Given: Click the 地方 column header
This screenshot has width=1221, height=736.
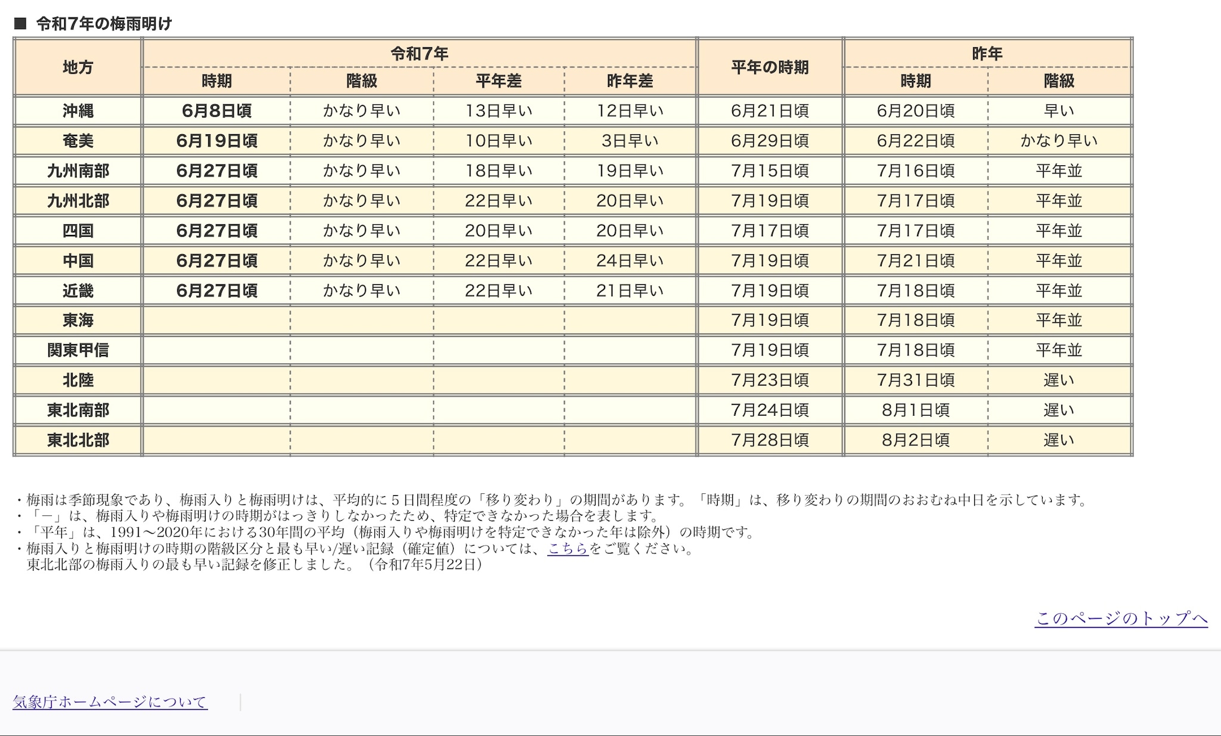Looking at the screenshot, I should click(78, 67).
